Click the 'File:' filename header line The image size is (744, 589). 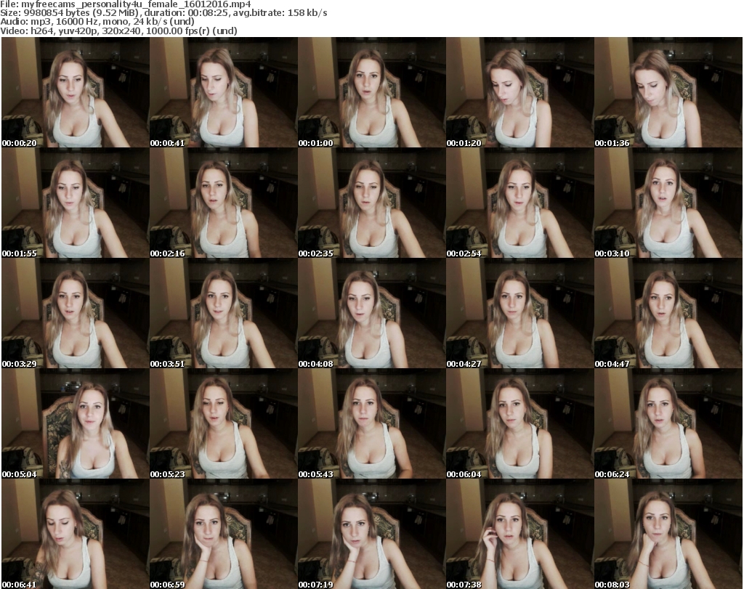[126, 4]
